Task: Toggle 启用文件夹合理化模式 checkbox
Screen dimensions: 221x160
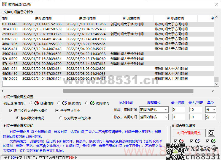Action: tap(11, 111)
